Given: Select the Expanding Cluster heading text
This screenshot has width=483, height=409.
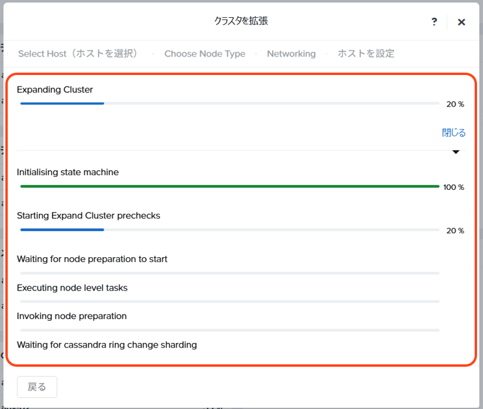Looking at the screenshot, I should coord(55,90).
